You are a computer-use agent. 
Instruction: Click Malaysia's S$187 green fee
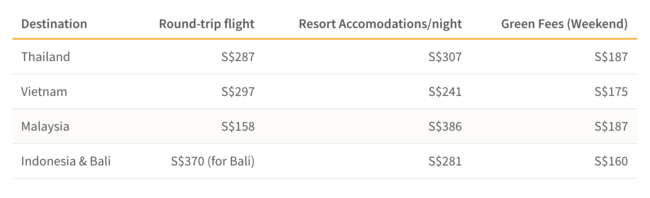click(612, 126)
